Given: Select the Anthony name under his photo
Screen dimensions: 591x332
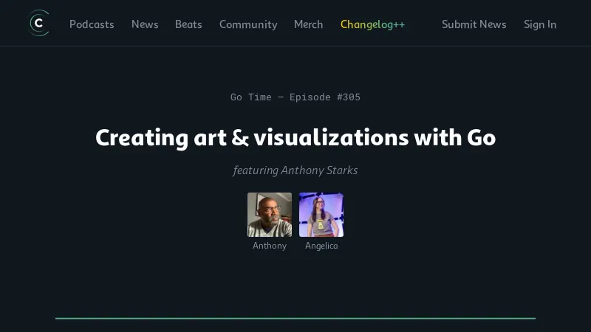Looking at the screenshot, I should [x=270, y=246].
